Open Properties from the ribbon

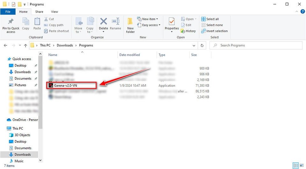[x=172, y=21]
